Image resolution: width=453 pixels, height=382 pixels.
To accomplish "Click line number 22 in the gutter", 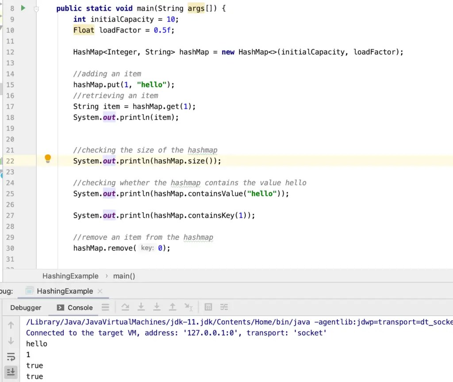I will (10, 161).
